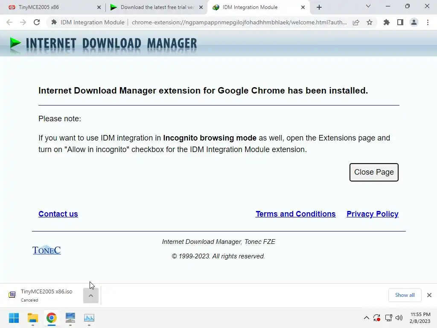The image size is (437, 328).
Task: Share this page from address bar
Action: (x=356, y=22)
